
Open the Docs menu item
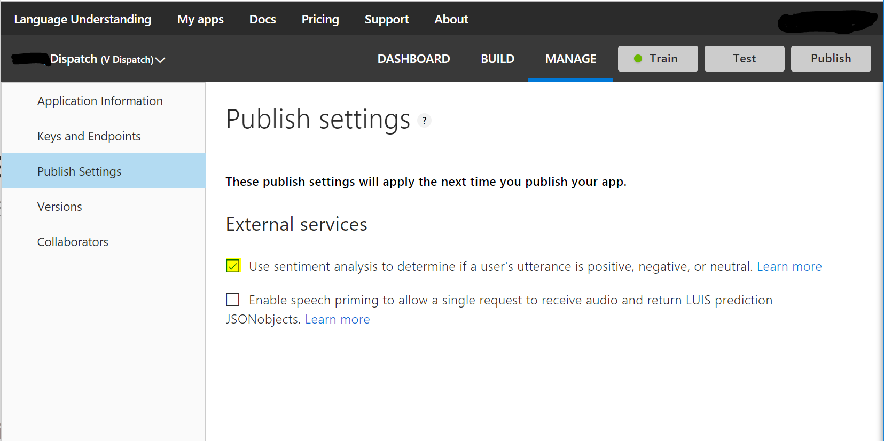coord(263,19)
